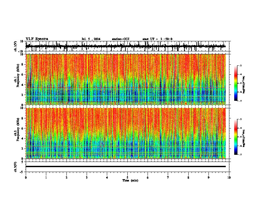
Task: Click the ch.1 color bar log(PSD) label
Action: [x=244, y=85]
